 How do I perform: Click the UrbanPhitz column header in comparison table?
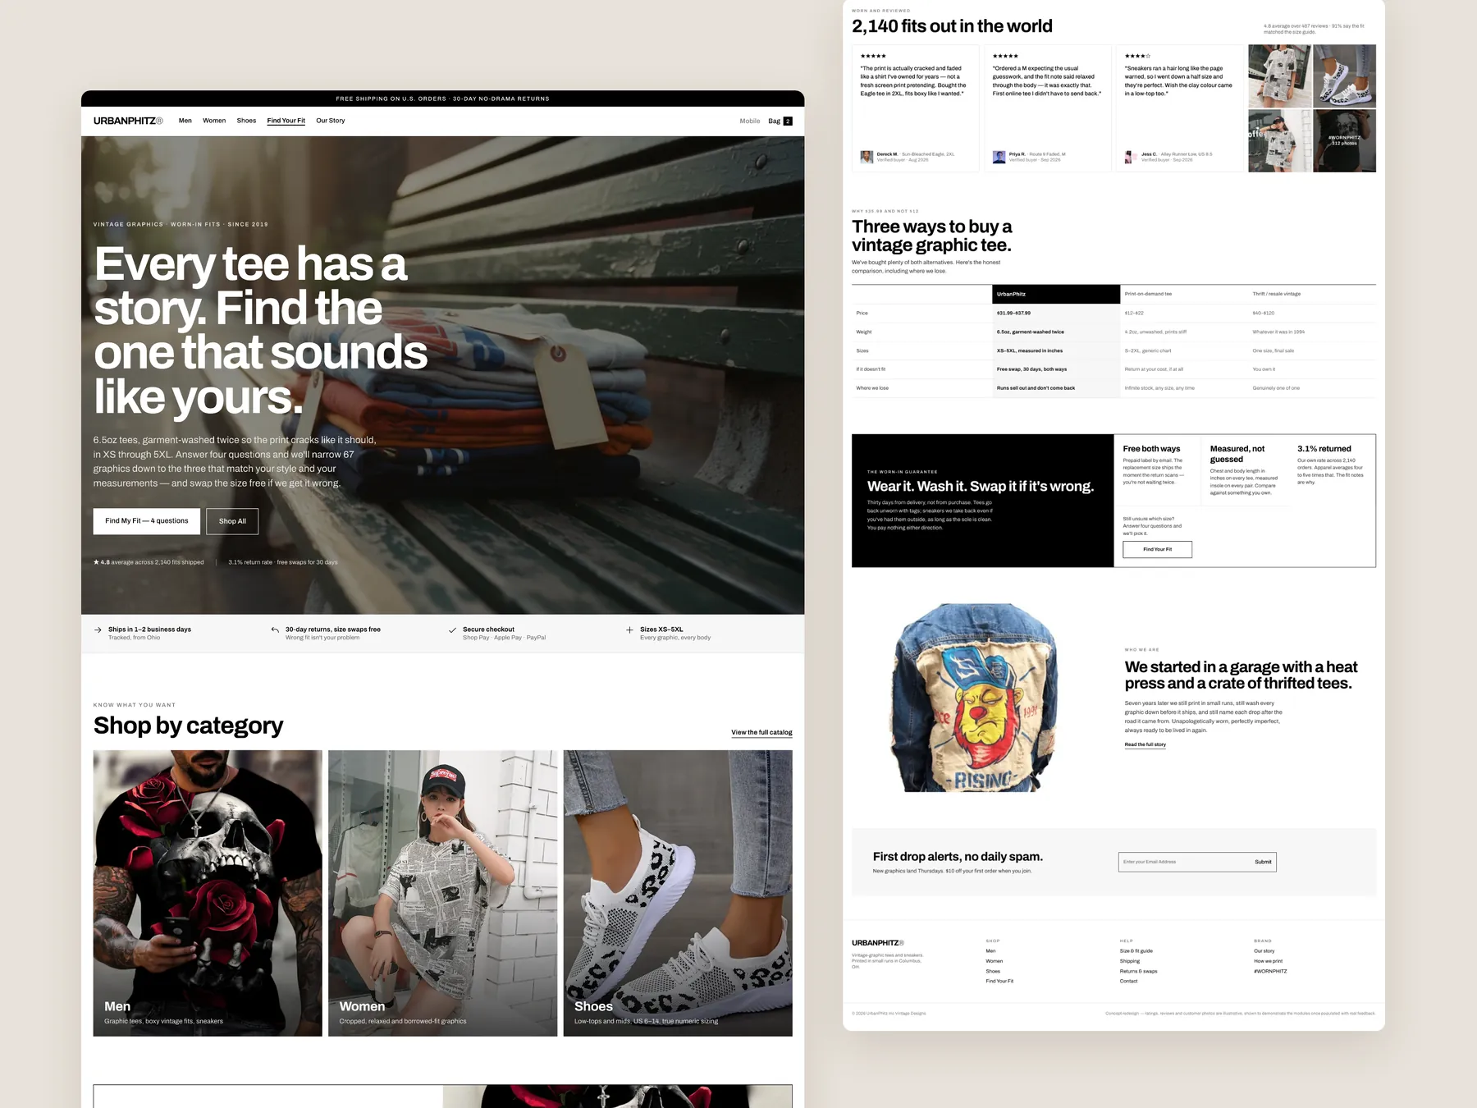click(1056, 294)
